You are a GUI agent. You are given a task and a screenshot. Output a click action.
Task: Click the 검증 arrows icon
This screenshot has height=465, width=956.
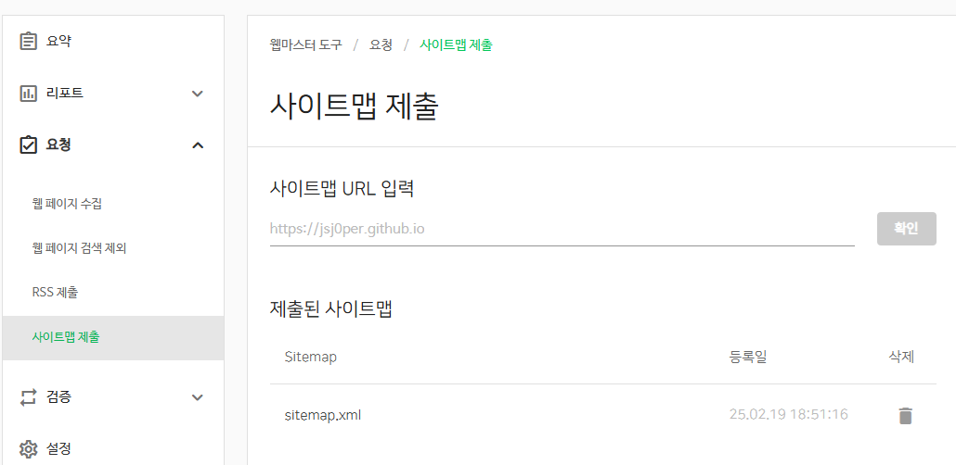(28, 397)
